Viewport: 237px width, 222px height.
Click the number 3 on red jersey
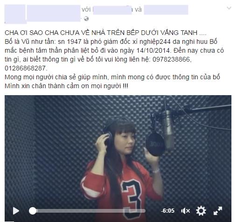132,195
